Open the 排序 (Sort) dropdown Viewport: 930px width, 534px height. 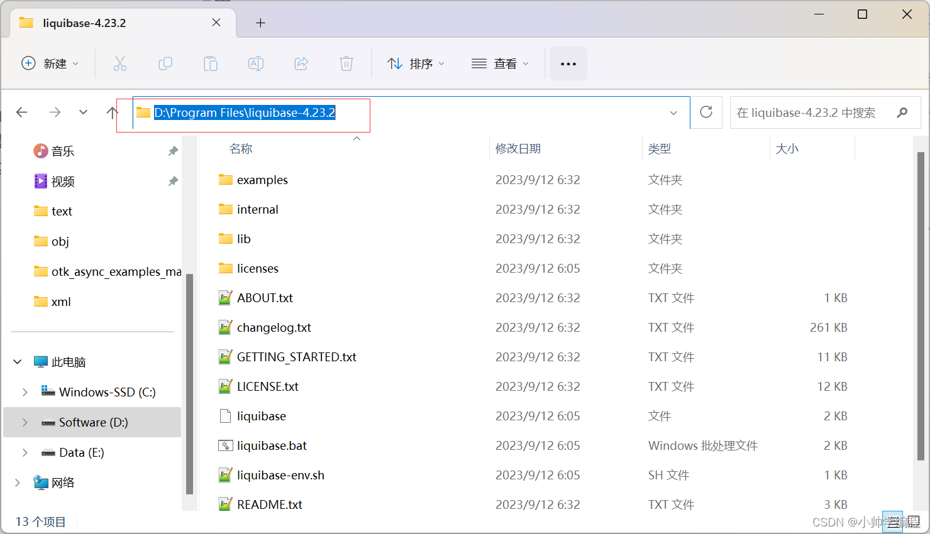(x=416, y=63)
